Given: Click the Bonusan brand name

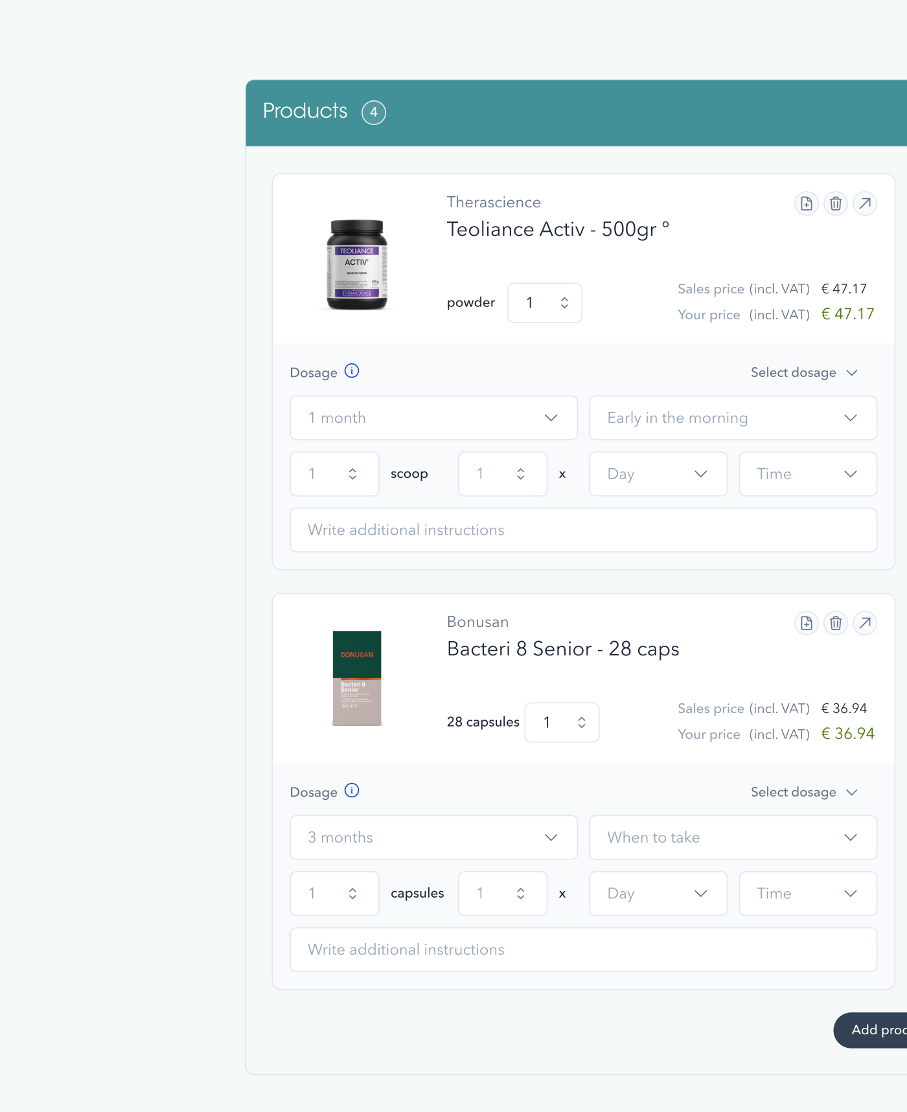Looking at the screenshot, I should coord(478,622).
